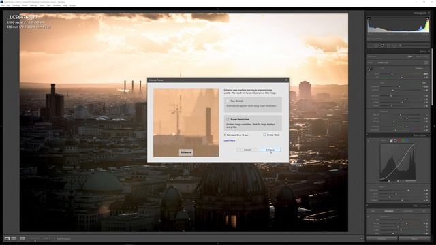Enable the Super Resolution checkbox

coord(228,119)
